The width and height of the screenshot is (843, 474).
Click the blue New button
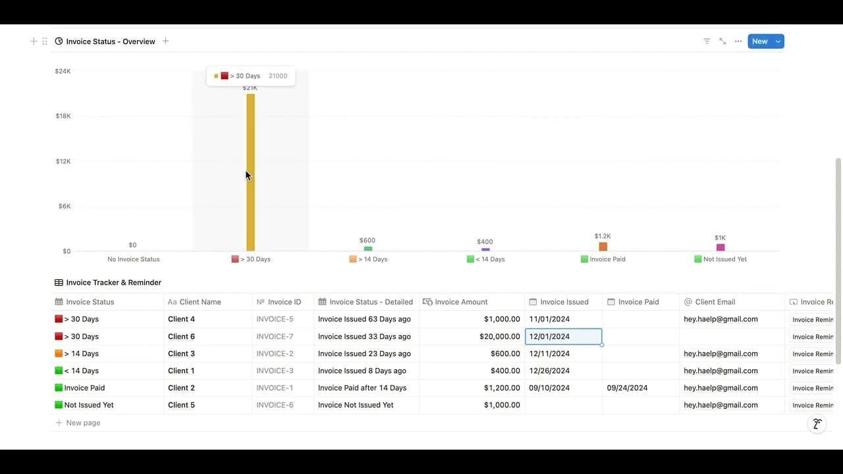pos(760,41)
